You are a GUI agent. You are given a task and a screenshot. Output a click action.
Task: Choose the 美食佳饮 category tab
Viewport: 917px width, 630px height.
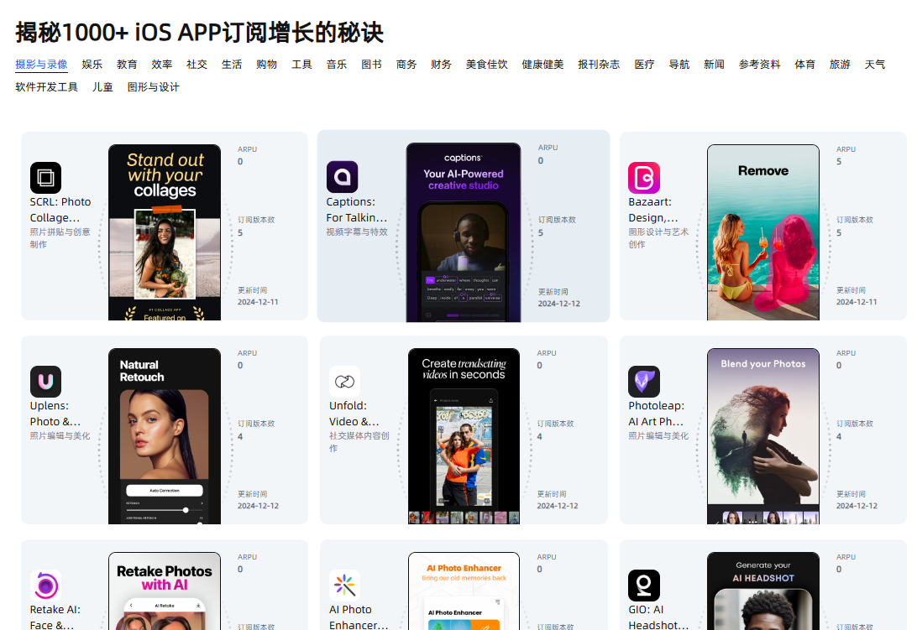pyautogui.click(x=487, y=65)
